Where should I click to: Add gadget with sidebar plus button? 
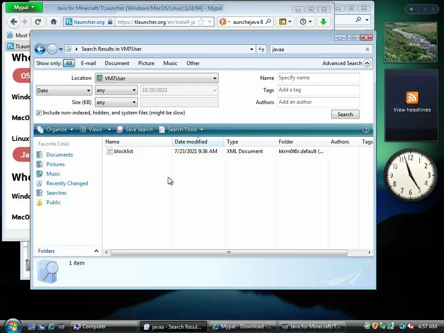pyautogui.click(x=411, y=9)
